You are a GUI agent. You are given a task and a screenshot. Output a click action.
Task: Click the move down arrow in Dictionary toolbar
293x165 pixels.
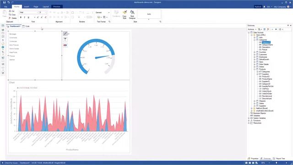276,29
